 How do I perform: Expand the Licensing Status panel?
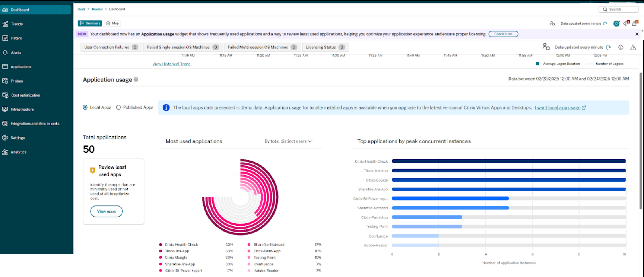(325, 48)
